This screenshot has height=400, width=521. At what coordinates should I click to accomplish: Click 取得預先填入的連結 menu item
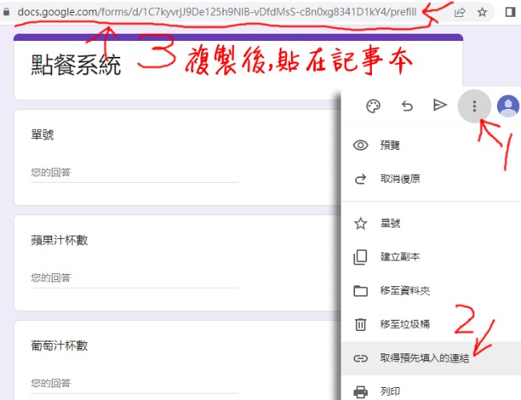pos(424,358)
